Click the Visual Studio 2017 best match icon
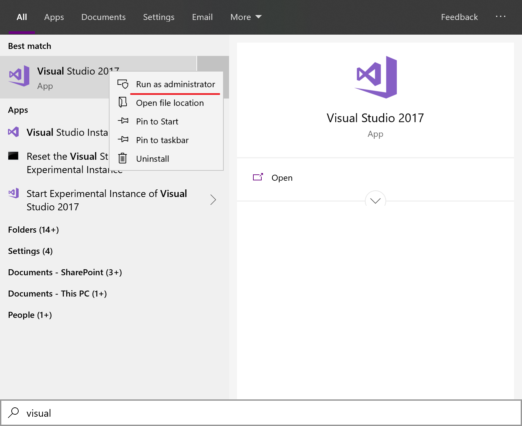Screen dimensions: 522x426 19,76
